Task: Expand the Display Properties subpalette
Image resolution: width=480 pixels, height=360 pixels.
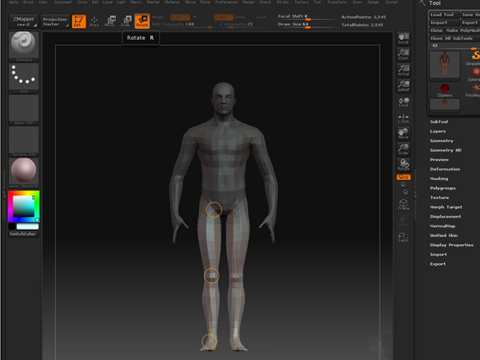Action: 451,245
